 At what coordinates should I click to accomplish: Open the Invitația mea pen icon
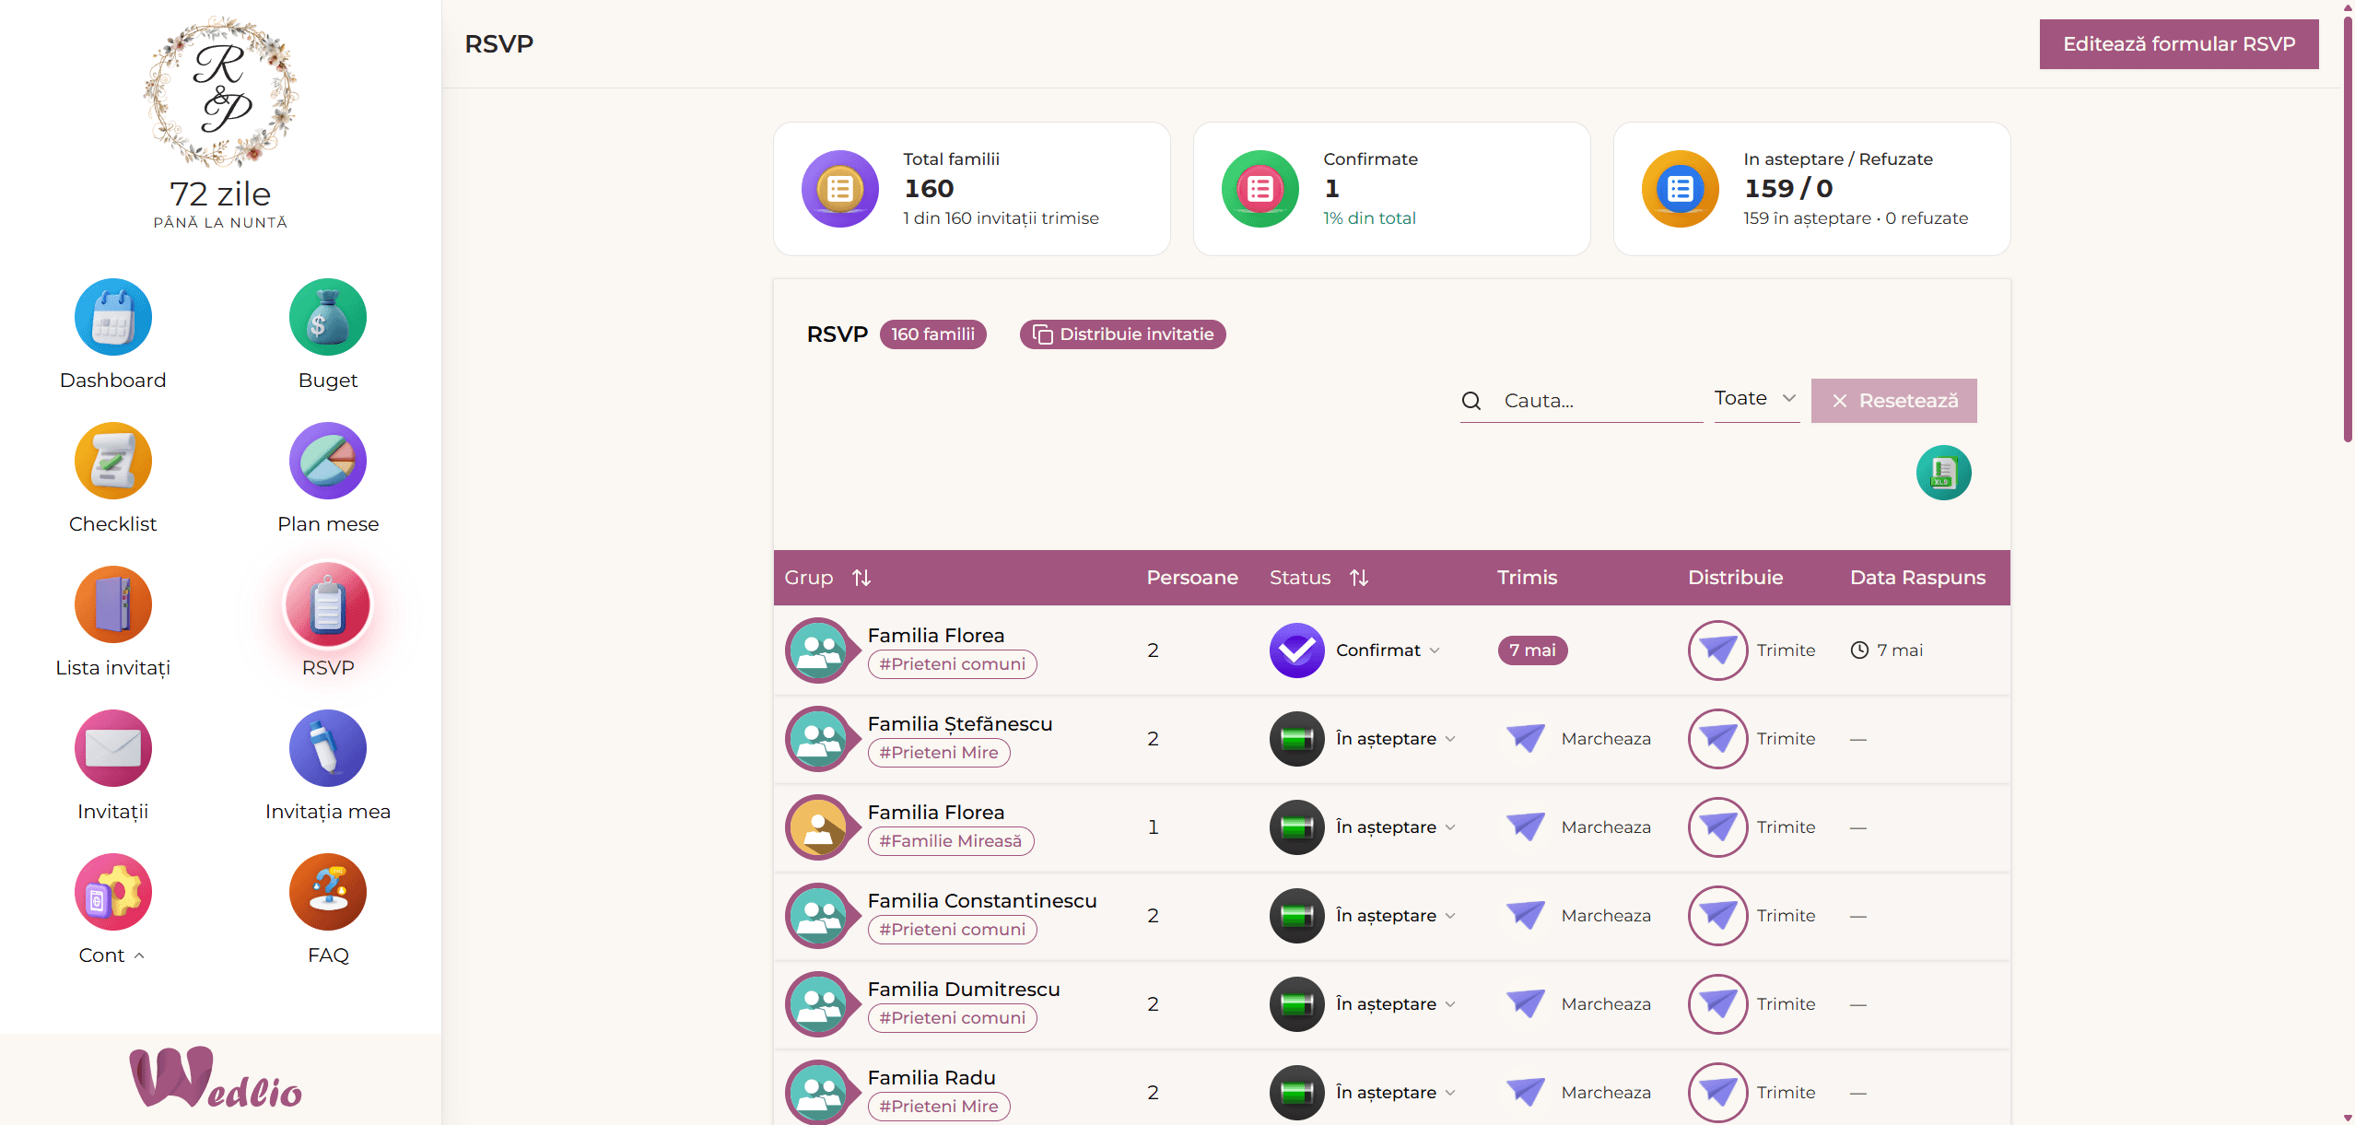click(x=327, y=748)
